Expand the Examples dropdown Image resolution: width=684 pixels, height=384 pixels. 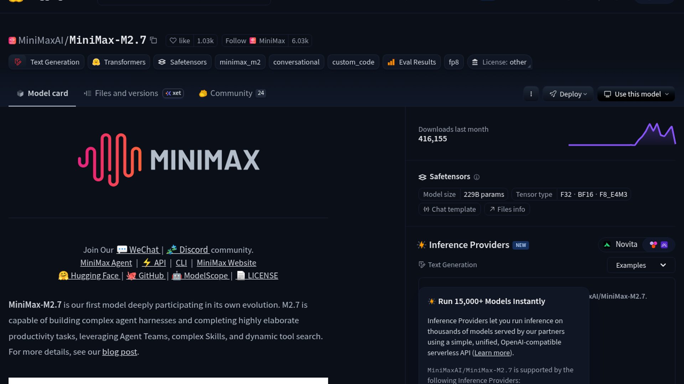click(x=641, y=265)
